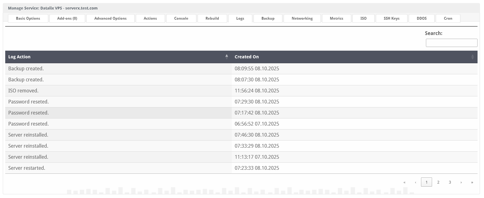Viewport: 484px width, 198px height.
Task: Select page 2 of the logs
Action: [438, 182]
